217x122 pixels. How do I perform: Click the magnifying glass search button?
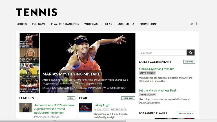(191, 53)
